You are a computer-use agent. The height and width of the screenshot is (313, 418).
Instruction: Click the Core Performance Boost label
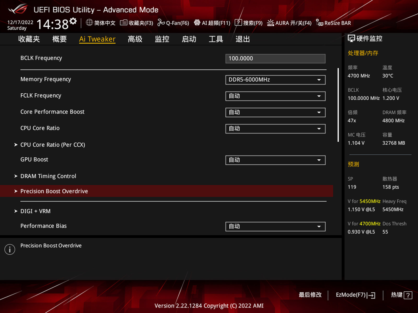coord(53,112)
